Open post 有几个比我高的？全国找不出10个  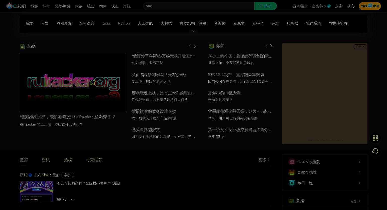(89, 183)
